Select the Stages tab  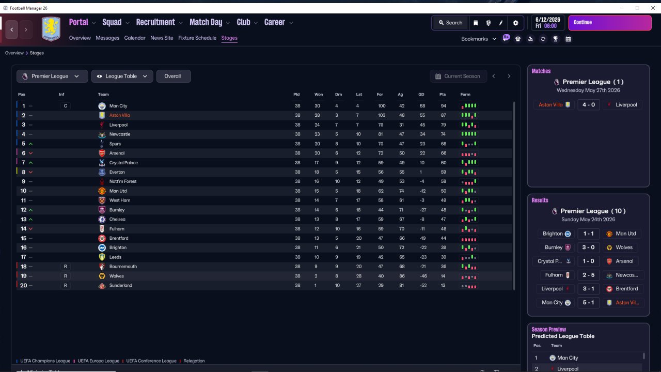point(229,38)
